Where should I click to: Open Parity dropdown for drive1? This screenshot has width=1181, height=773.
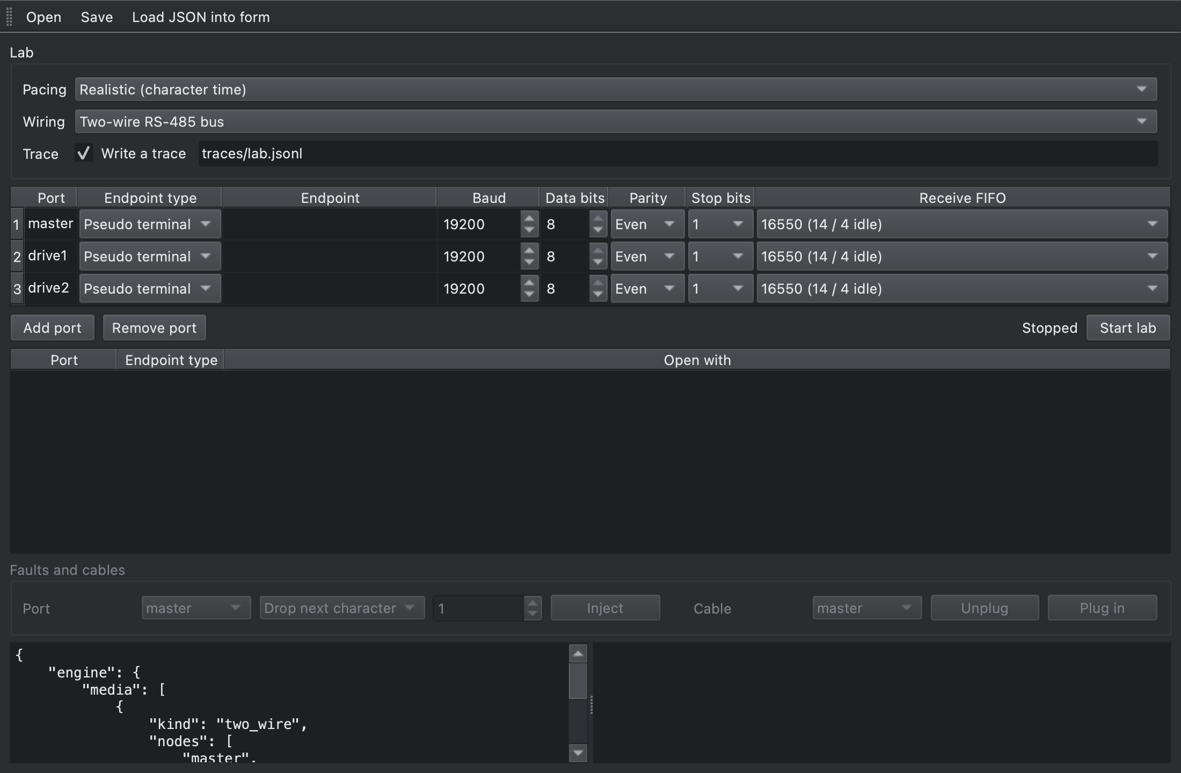pyautogui.click(x=647, y=257)
